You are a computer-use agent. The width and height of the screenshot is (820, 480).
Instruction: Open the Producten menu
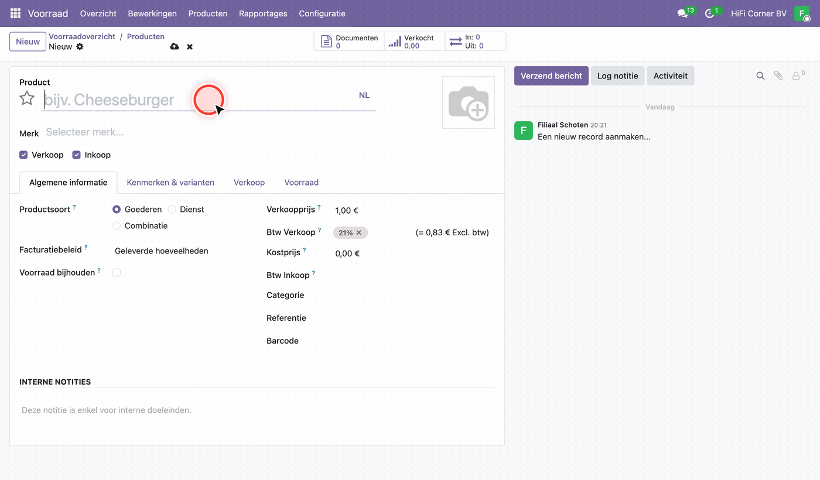coord(208,13)
